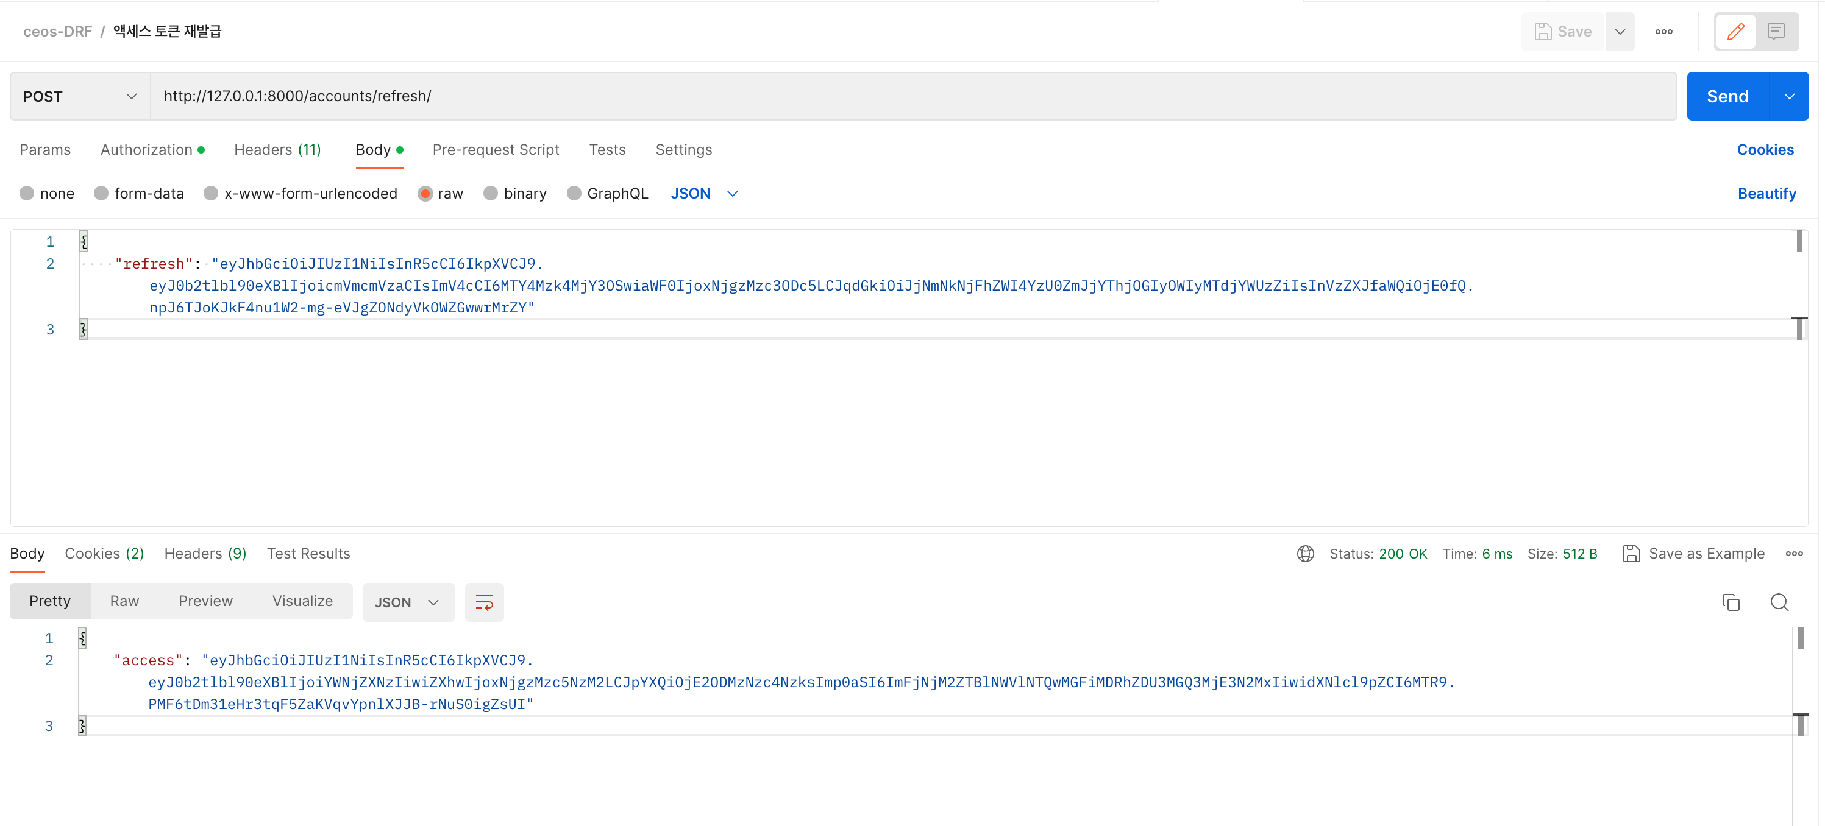Viewport: 1825px width, 826px height.
Task: Click the Time 6 ms value
Action: [1497, 554]
